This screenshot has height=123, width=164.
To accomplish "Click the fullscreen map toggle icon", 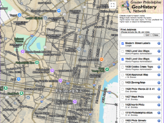I will [x=112, y=5].
